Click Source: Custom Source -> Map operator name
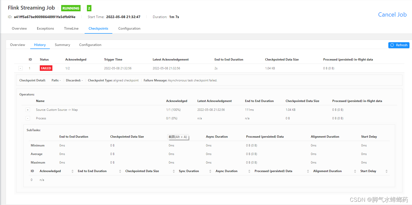 [x=57, y=110]
